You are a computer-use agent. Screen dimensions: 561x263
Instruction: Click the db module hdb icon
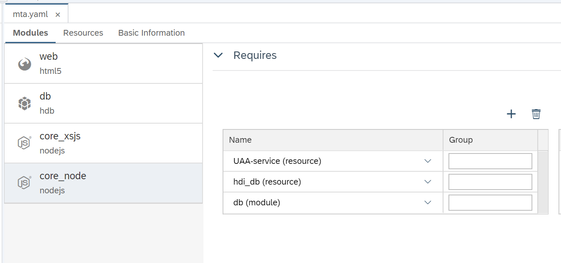pyautogui.click(x=24, y=103)
